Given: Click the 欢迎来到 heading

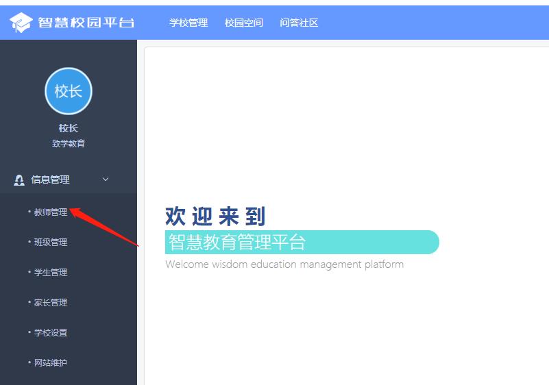Looking at the screenshot, I should [x=215, y=216].
